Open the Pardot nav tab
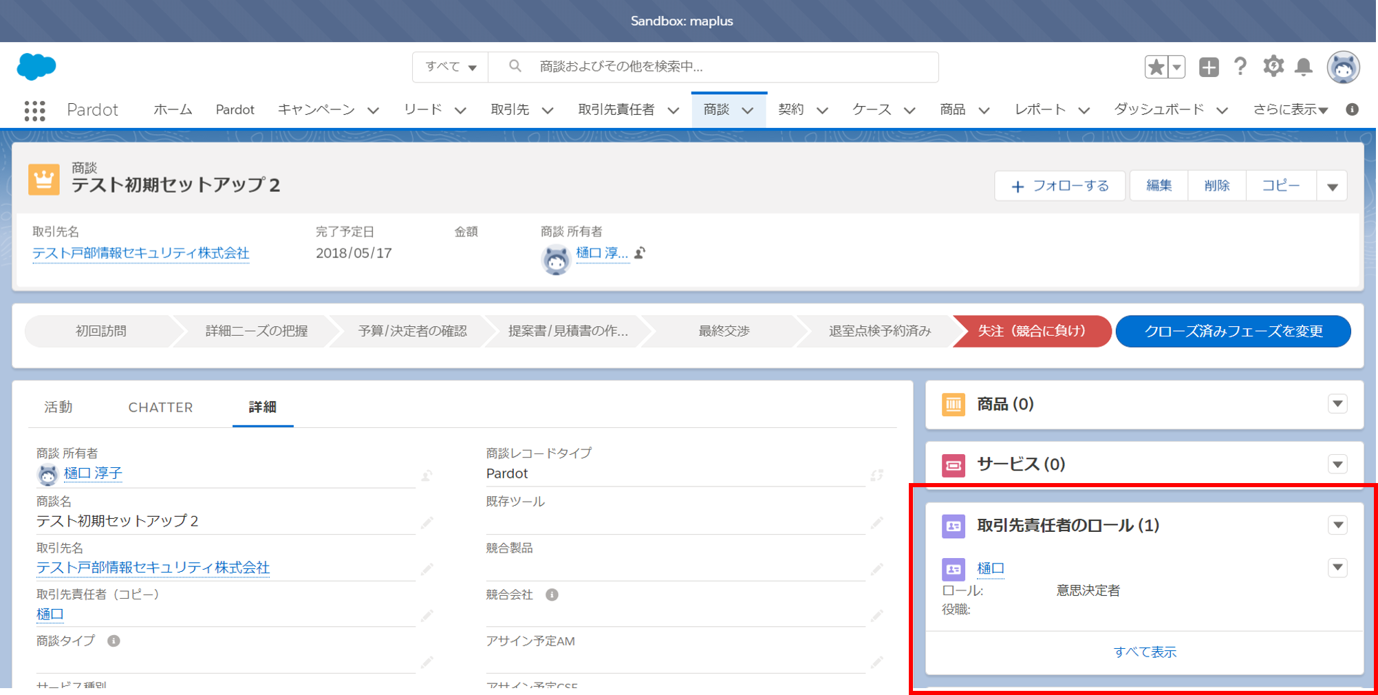The height and width of the screenshot is (695, 1378). coord(235,109)
